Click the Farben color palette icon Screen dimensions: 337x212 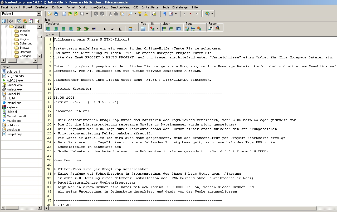click(217, 28)
